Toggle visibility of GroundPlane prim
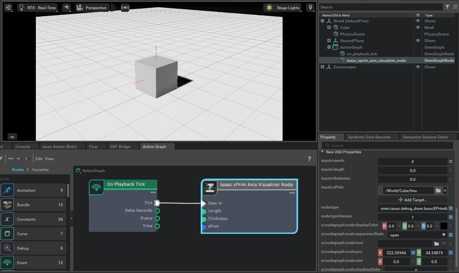The height and width of the screenshot is (273, 459). (418, 40)
